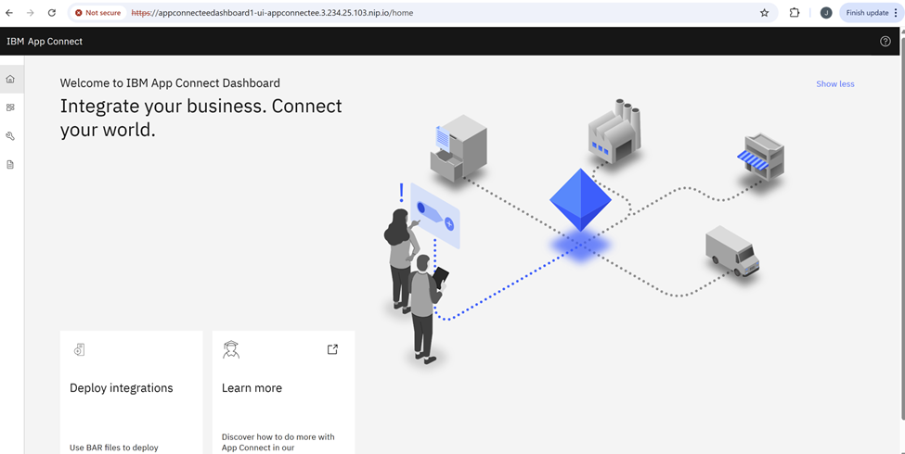Select the Home icon in sidebar

click(10, 79)
